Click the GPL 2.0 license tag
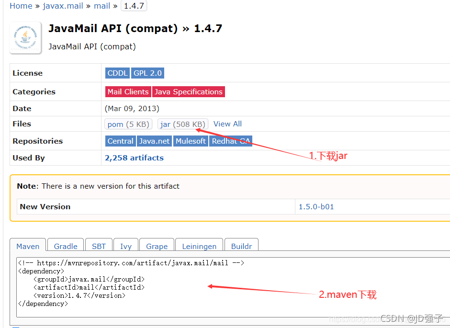The height and width of the screenshot is (328, 450). click(147, 73)
